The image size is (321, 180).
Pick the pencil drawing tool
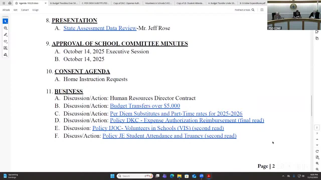click(5, 34)
